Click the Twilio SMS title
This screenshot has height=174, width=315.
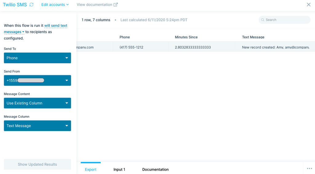(x=15, y=5)
